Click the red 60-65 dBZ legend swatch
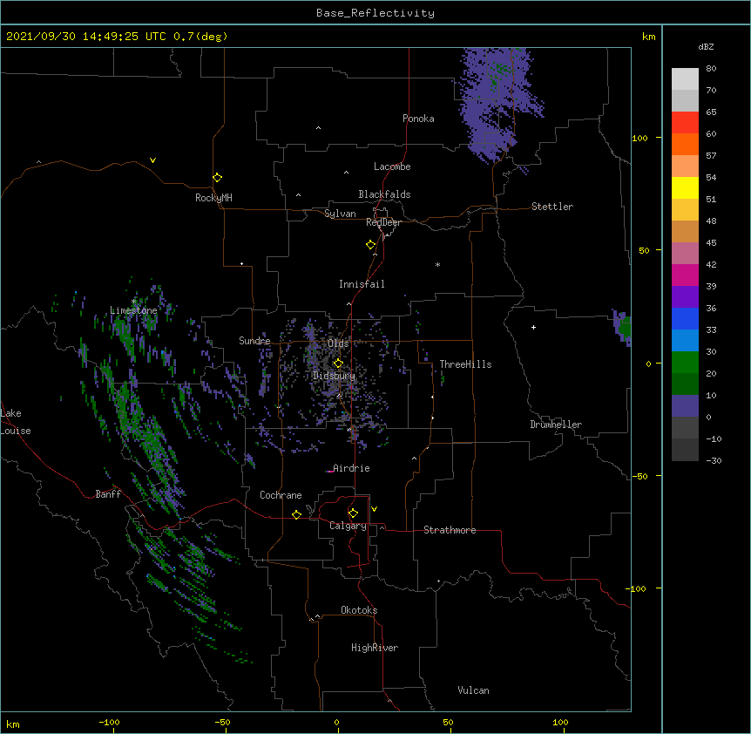Screen dimensions: 751x734 pyautogui.click(x=685, y=123)
